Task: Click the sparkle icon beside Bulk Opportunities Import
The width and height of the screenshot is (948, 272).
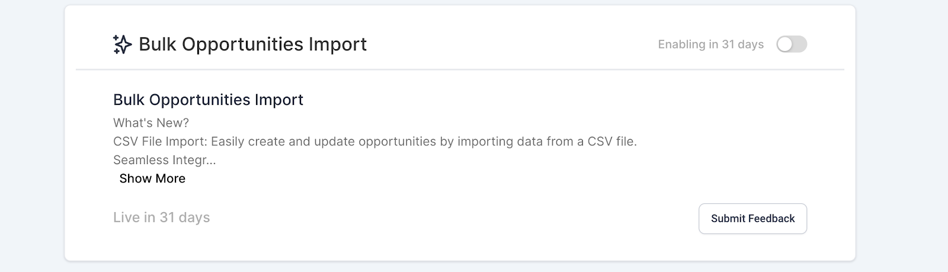Action: coord(122,44)
